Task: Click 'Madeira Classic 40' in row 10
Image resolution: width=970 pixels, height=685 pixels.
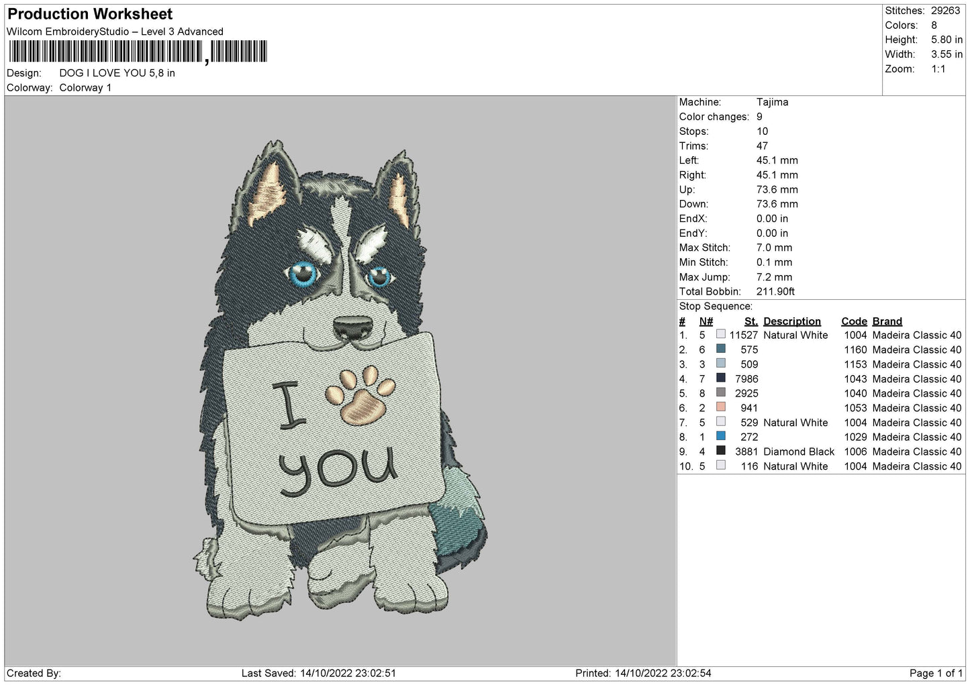Action: click(917, 466)
